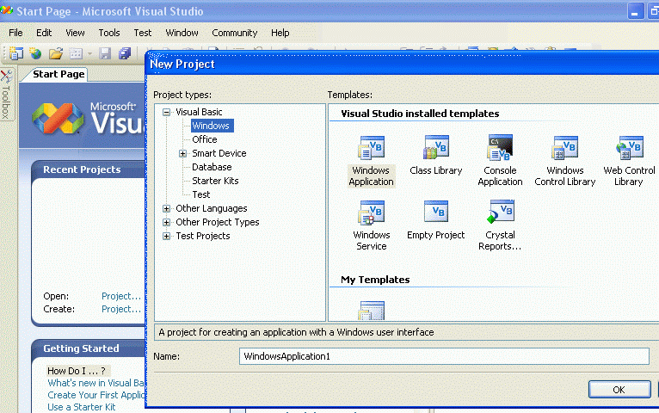Select the Windows Control Library template
The height and width of the screenshot is (413, 659).
565,161
